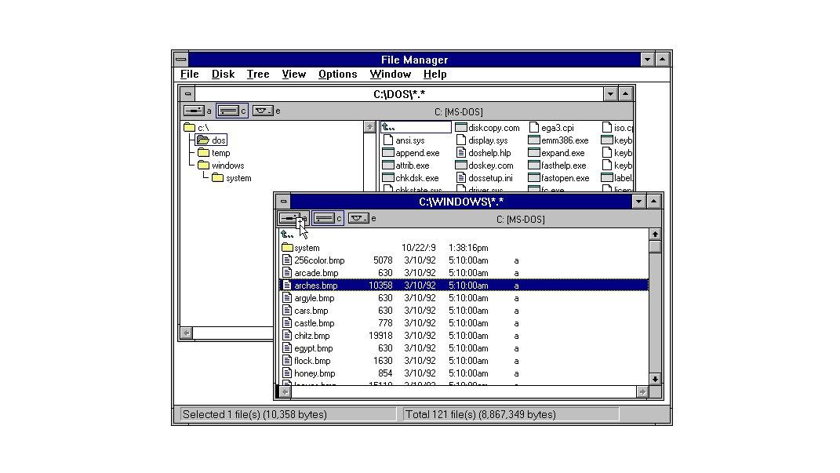Select the append.exe program icon
This screenshot has height=473, width=840.
388,153
